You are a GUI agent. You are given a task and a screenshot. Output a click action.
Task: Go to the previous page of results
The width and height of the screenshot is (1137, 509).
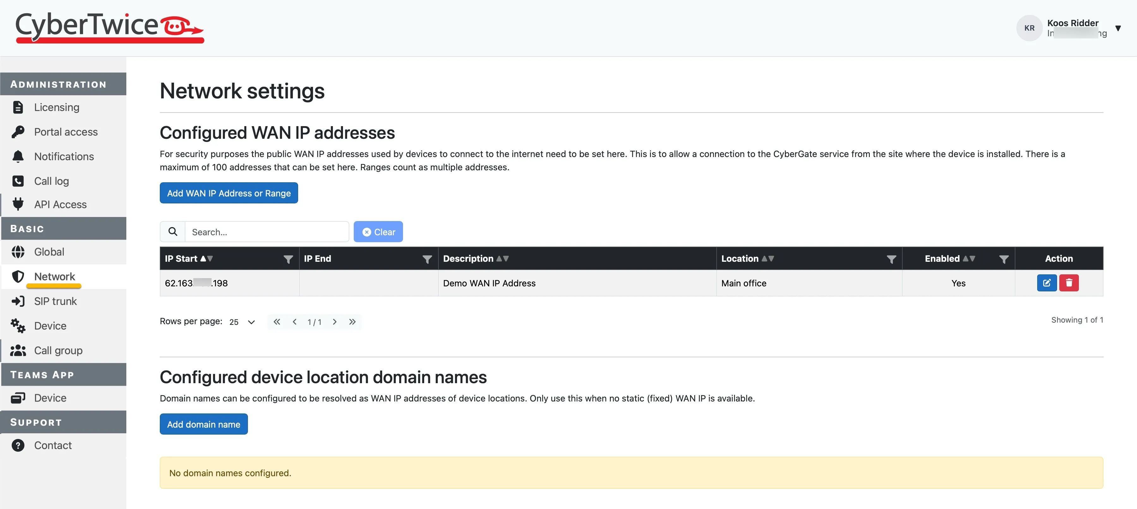(294, 322)
